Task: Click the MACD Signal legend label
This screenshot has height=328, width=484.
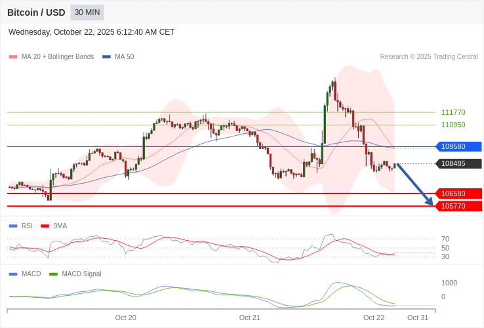Action: point(81,274)
